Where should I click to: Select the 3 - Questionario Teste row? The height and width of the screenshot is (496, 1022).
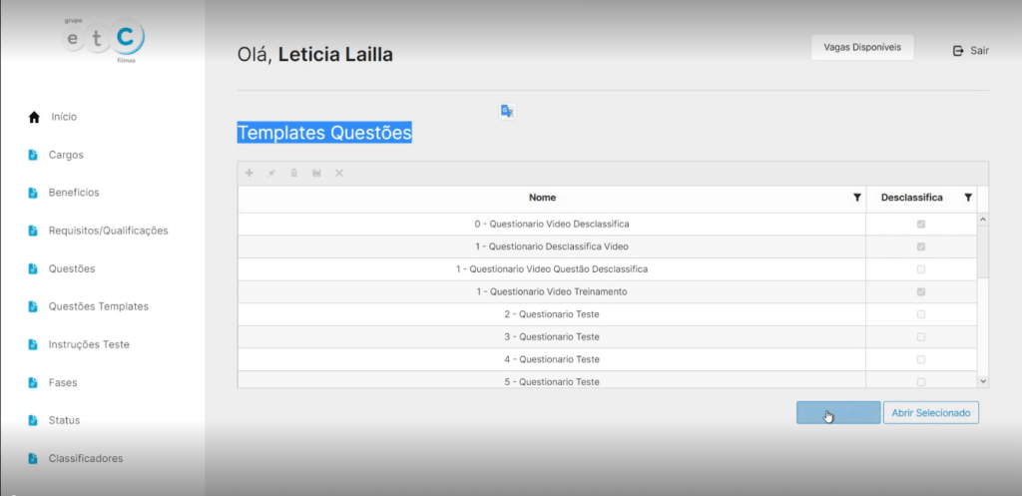point(551,336)
